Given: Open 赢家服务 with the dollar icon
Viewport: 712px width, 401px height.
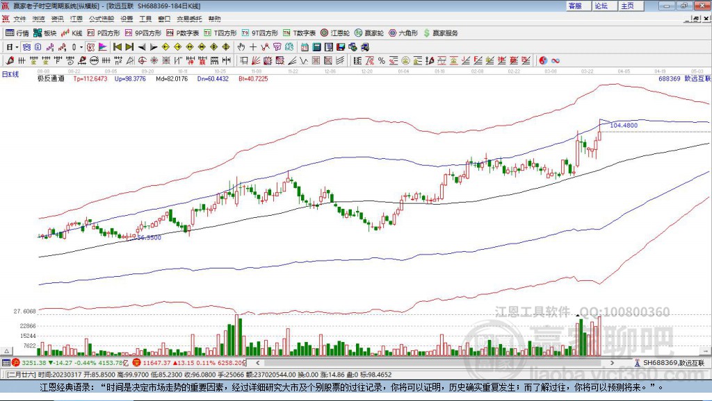Looking at the screenshot, I should [x=440, y=33].
